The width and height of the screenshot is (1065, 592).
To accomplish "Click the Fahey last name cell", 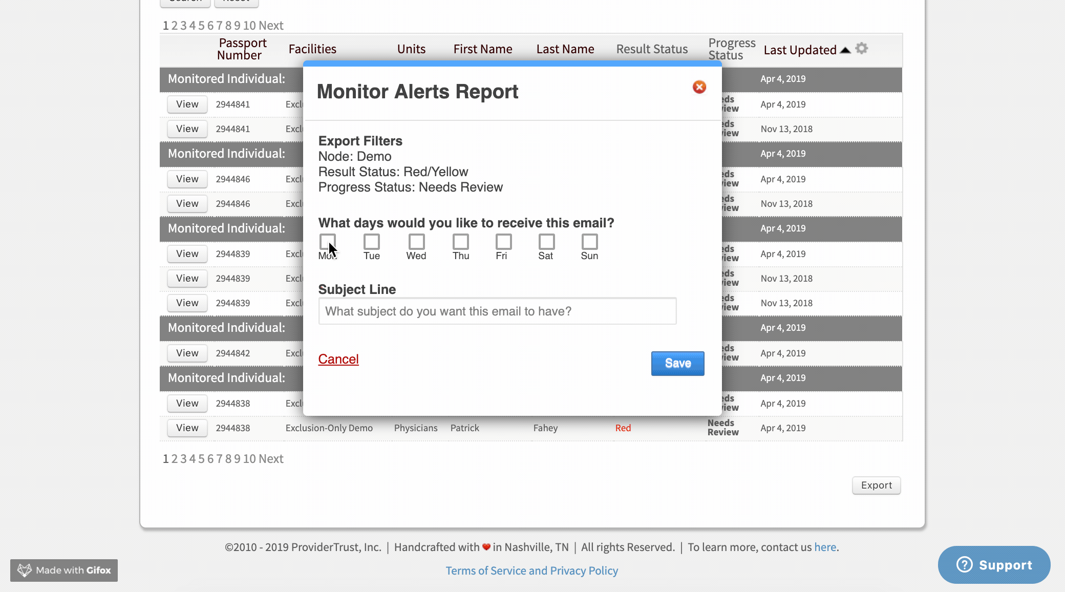I will 545,428.
